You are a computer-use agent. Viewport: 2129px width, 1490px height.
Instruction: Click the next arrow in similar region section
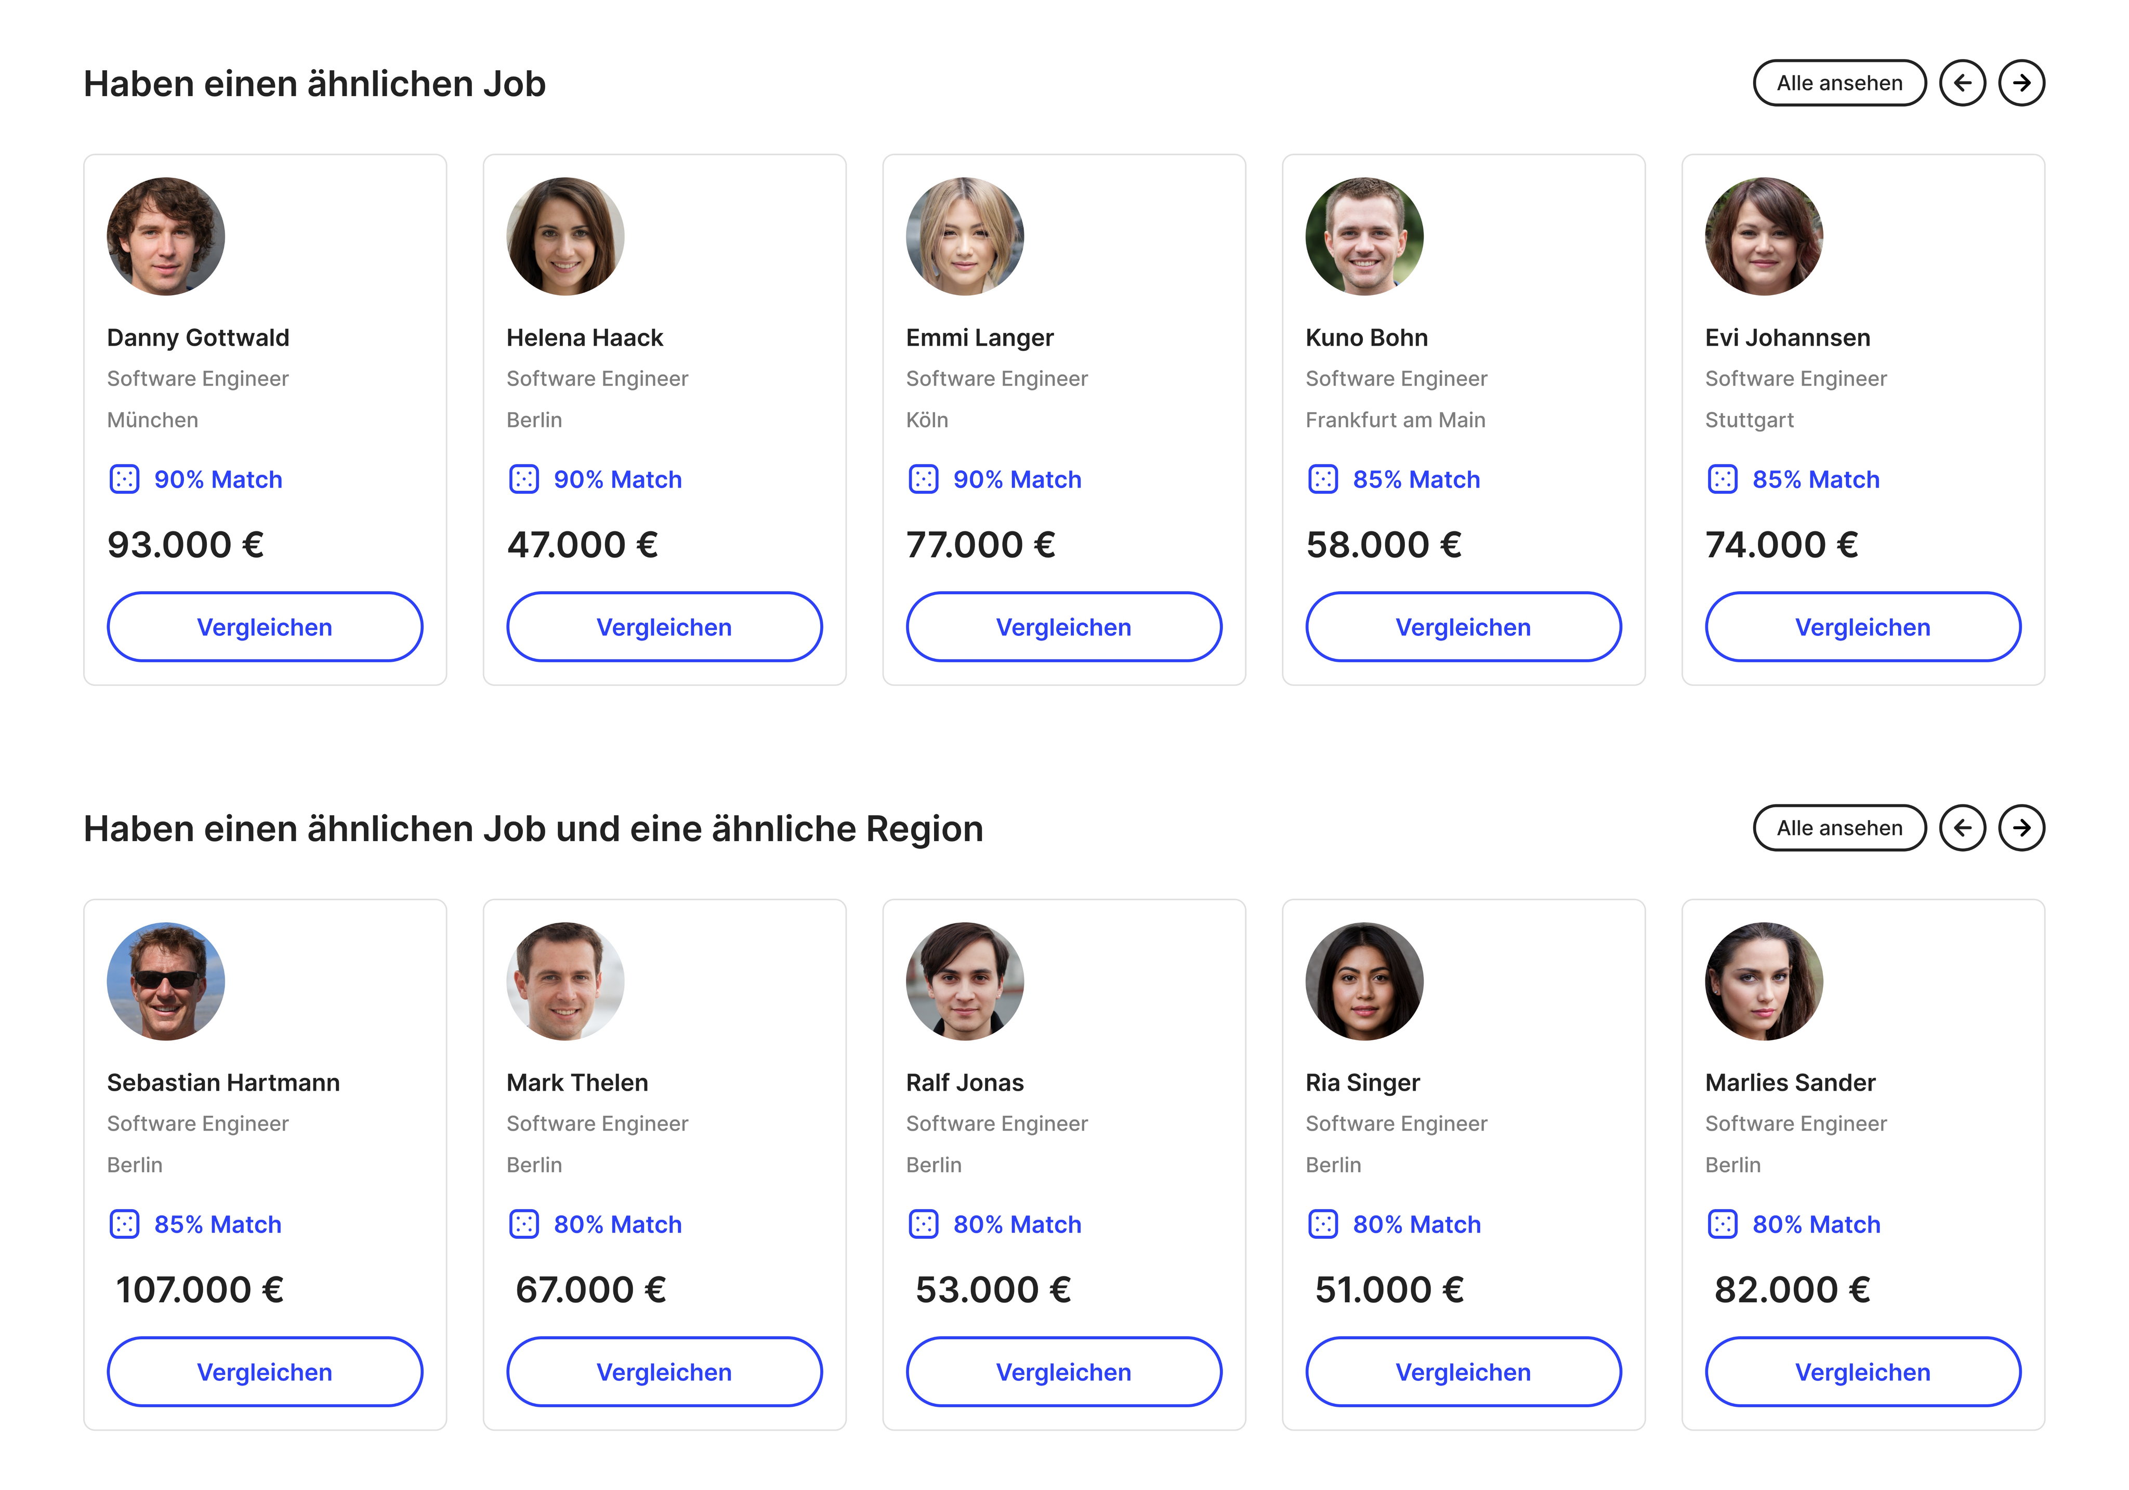pos(2021,828)
